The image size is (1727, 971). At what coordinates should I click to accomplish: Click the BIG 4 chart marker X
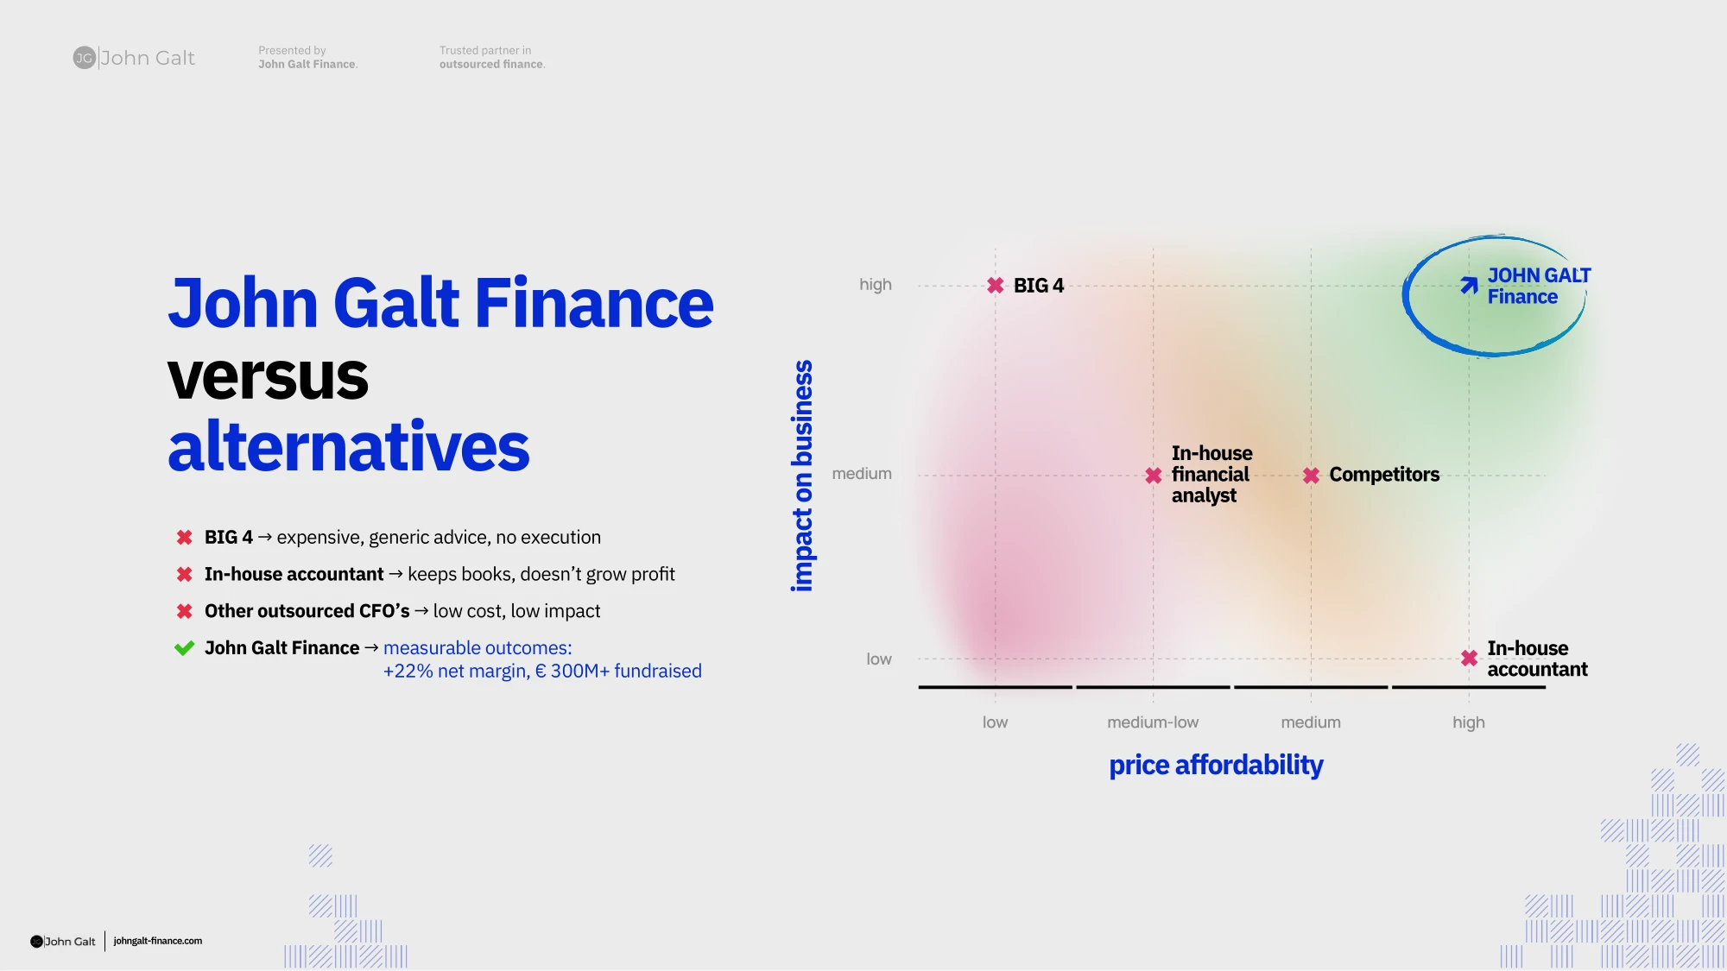(x=996, y=286)
